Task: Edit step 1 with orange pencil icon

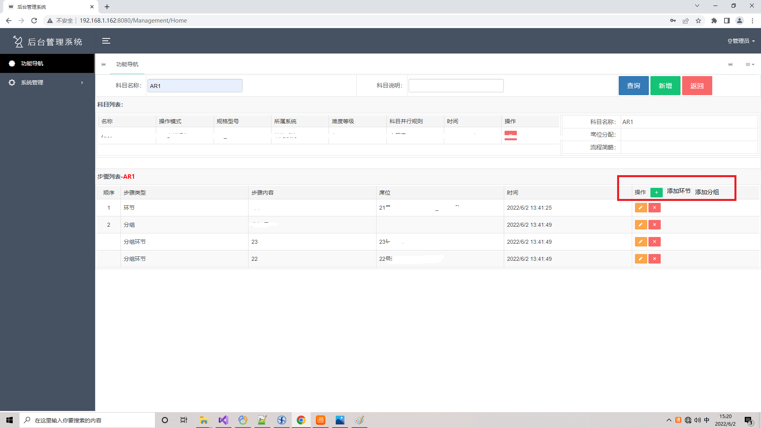Action: pos(641,208)
